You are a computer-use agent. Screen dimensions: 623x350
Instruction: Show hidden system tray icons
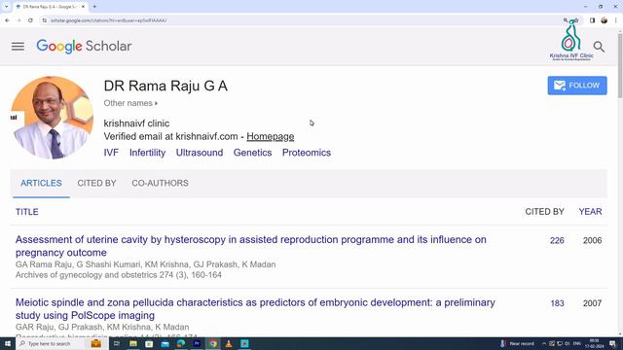pos(544,343)
